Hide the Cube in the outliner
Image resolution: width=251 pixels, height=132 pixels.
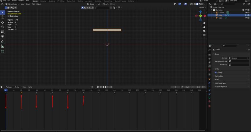pyautogui.click(x=246, y=15)
